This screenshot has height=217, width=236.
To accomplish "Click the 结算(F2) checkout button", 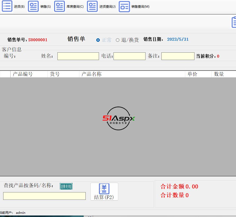I will click(104, 192).
